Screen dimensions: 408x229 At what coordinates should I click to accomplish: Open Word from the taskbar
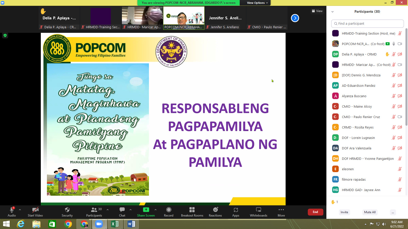point(131,224)
